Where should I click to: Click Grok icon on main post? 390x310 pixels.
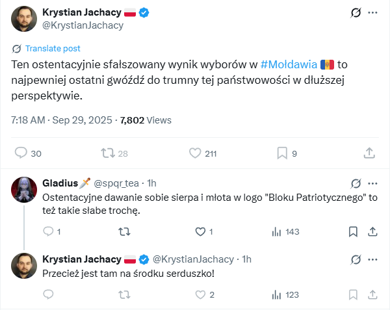(x=355, y=12)
